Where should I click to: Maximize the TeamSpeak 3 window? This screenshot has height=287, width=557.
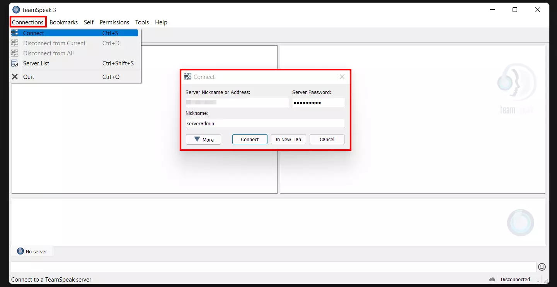515,10
